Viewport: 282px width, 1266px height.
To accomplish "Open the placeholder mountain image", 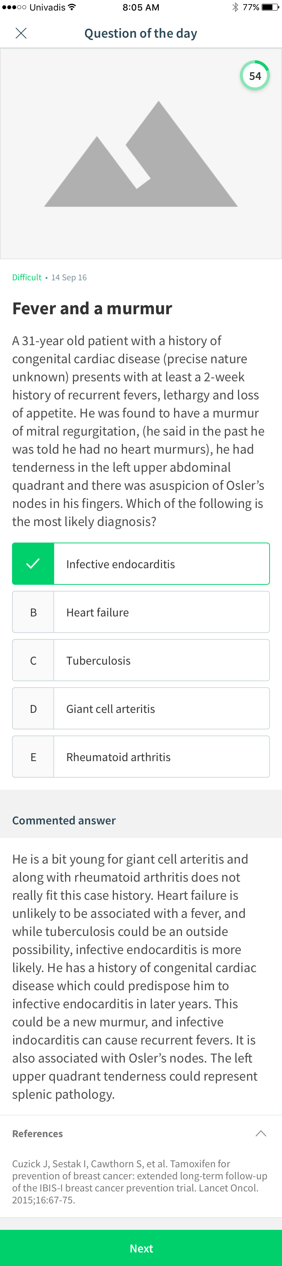I will tap(141, 154).
